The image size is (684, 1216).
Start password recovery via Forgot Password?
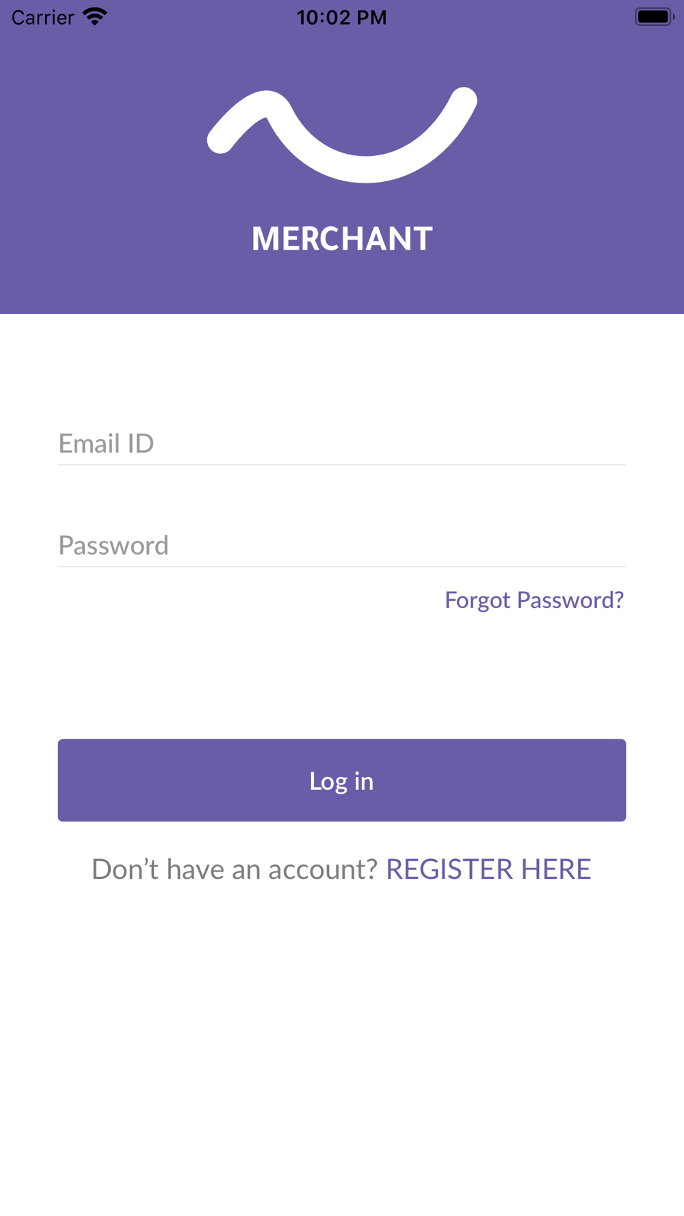point(534,600)
